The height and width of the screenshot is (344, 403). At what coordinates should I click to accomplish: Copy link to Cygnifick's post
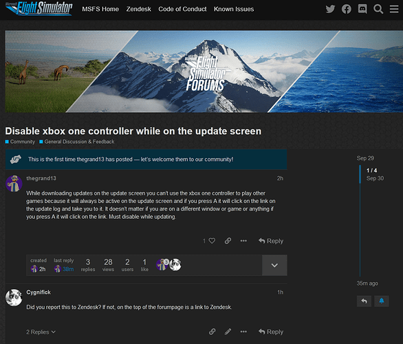pos(212,332)
